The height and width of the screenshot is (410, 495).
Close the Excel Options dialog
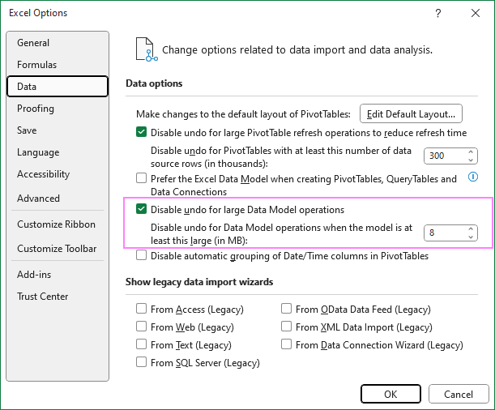pos(476,13)
